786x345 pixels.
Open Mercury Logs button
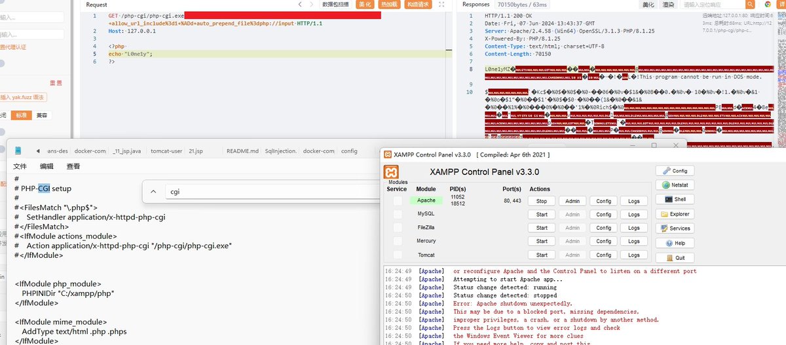coord(634,241)
